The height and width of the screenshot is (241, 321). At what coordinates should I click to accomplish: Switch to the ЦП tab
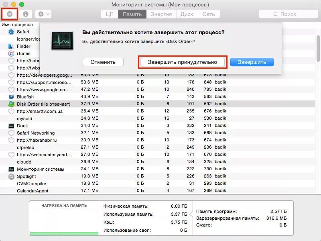(110, 14)
